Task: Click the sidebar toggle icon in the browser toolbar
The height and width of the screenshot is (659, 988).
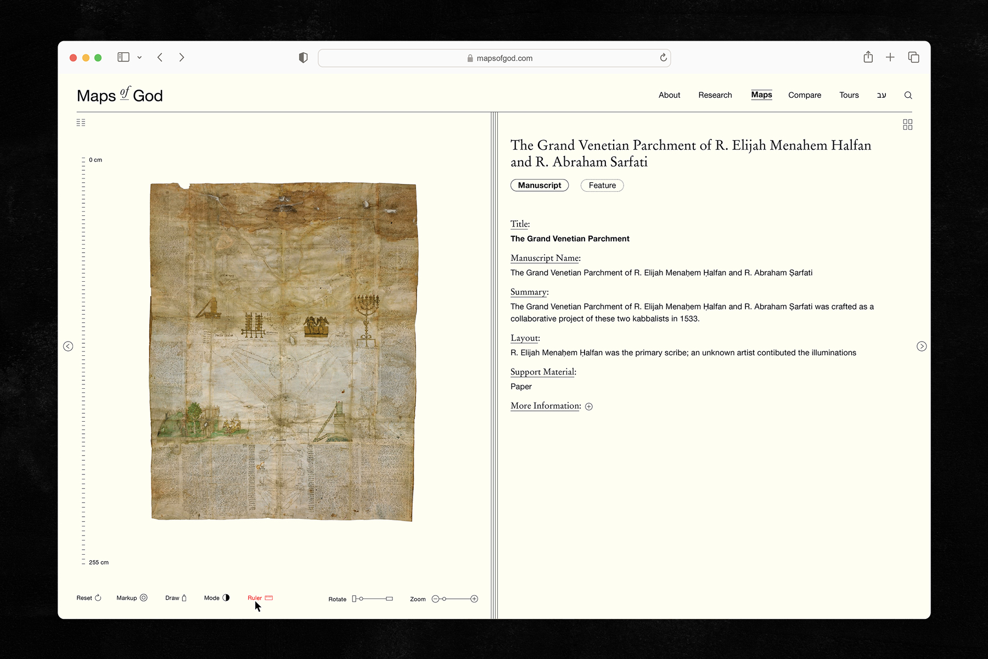Action: (123, 57)
